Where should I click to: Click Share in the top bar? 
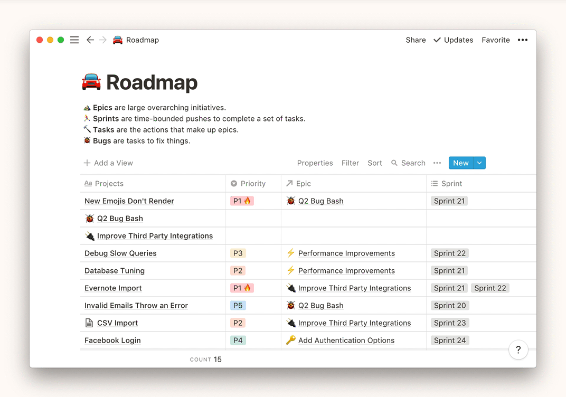(416, 40)
